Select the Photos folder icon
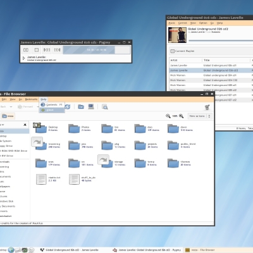Image resolution: width=253 pixels, height=253 pixels. (74, 128)
